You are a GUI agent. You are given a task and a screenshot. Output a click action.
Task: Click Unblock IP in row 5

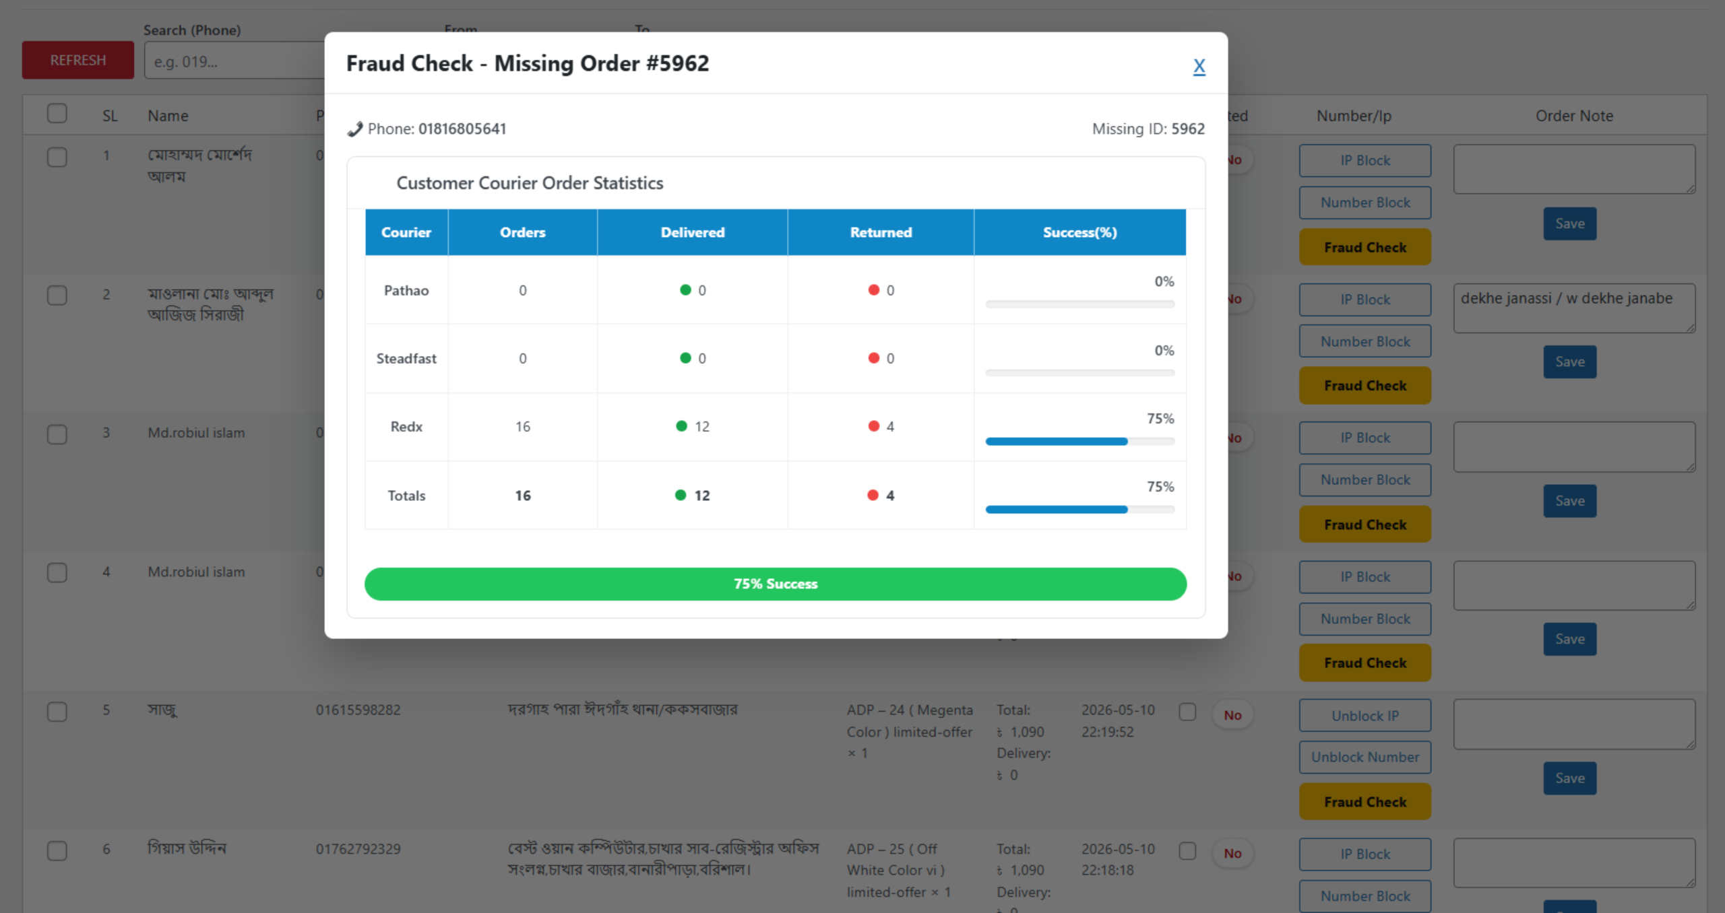(x=1365, y=716)
